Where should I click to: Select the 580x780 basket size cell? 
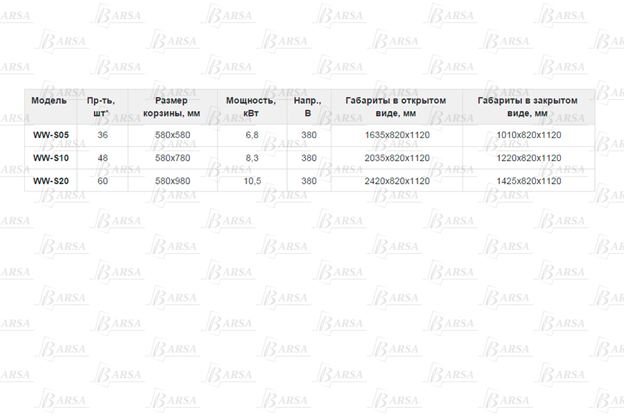pyautogui.click(x=172, y=158)
